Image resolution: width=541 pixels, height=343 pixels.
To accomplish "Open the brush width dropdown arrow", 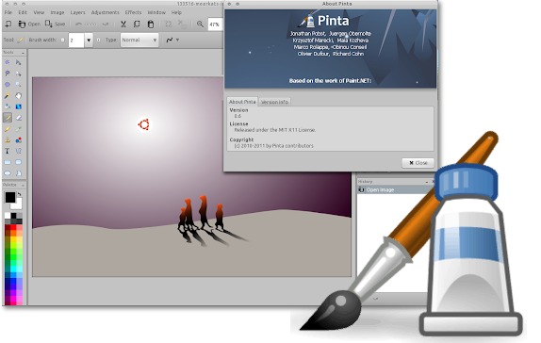I will coord(89,40).
